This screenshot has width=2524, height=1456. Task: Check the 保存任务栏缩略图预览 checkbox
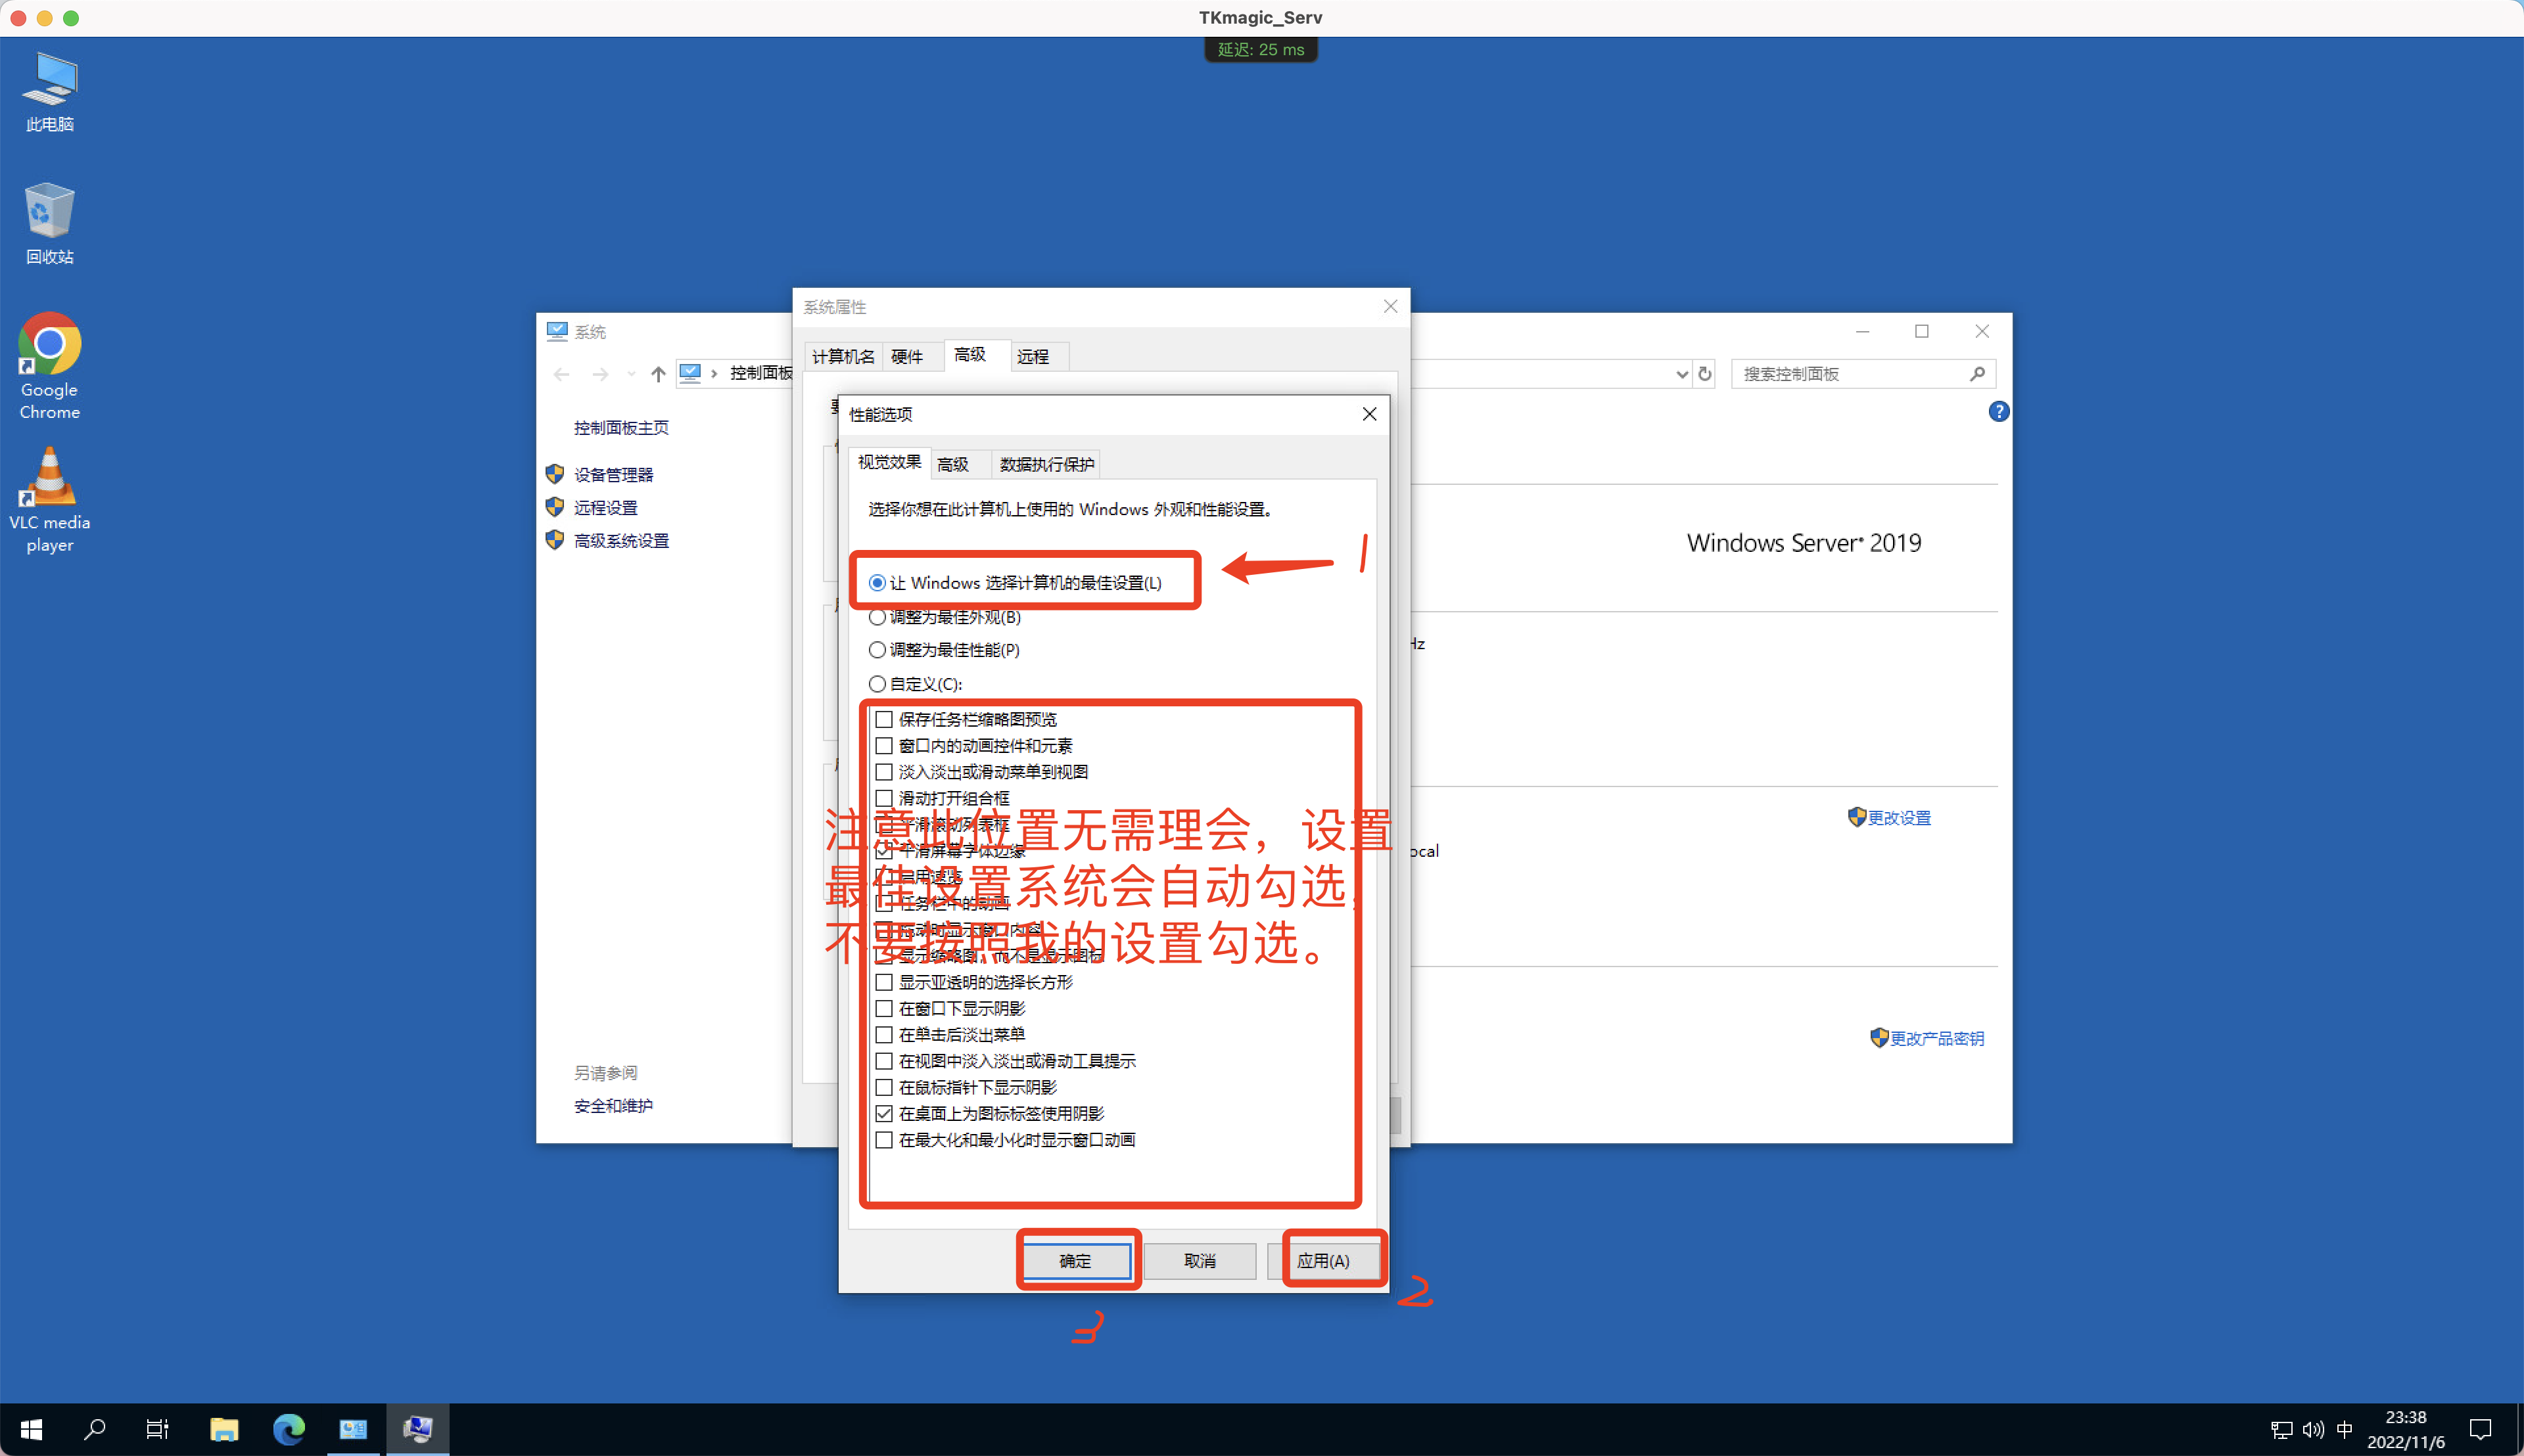click(x=884, y=719)
